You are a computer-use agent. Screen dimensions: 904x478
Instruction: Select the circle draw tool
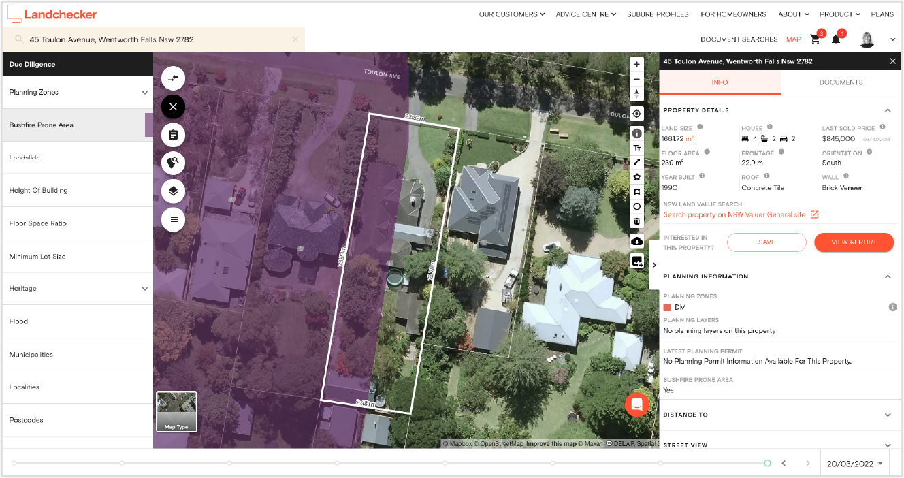pyautogui.click(x=637, y=206)
